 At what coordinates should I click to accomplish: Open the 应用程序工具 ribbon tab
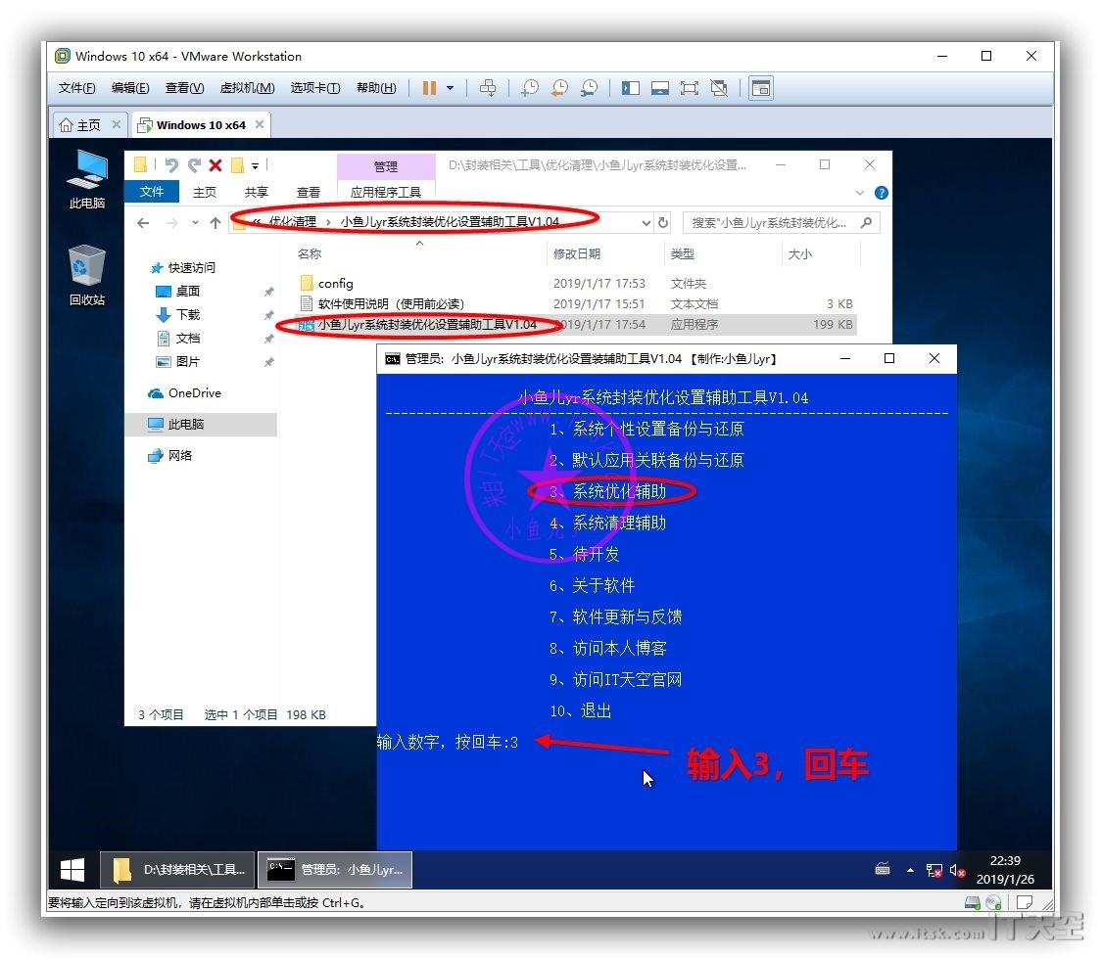pos(386,192)
